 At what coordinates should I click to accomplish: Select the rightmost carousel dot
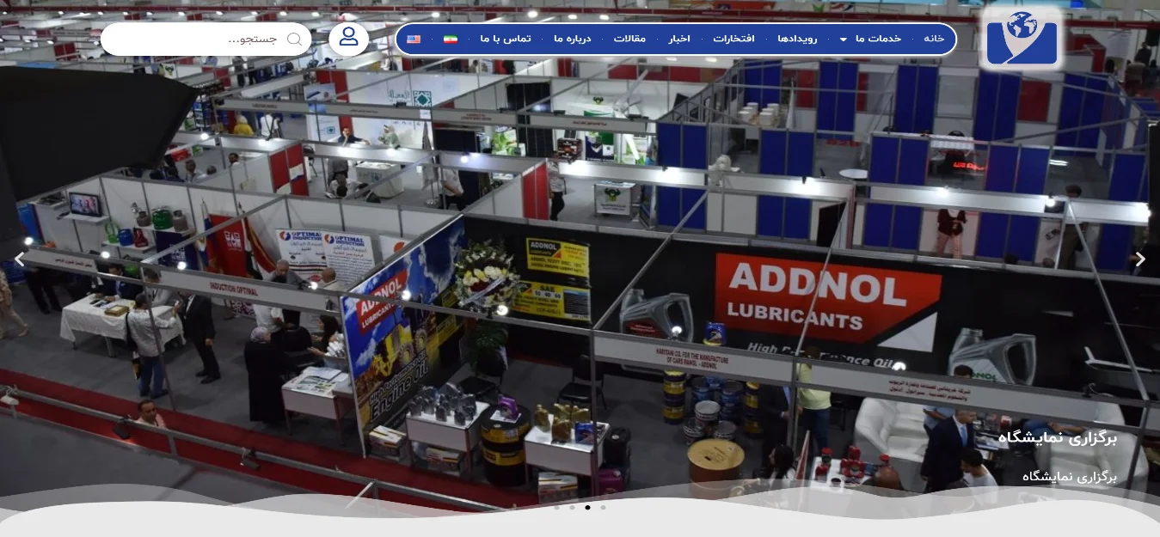pyautogui.click(x=603, y=508)
